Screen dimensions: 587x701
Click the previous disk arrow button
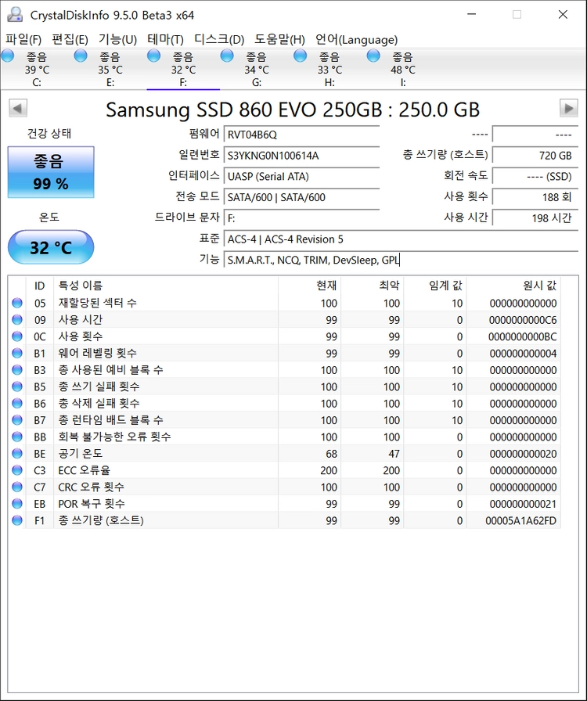click(x=18, y=108)
